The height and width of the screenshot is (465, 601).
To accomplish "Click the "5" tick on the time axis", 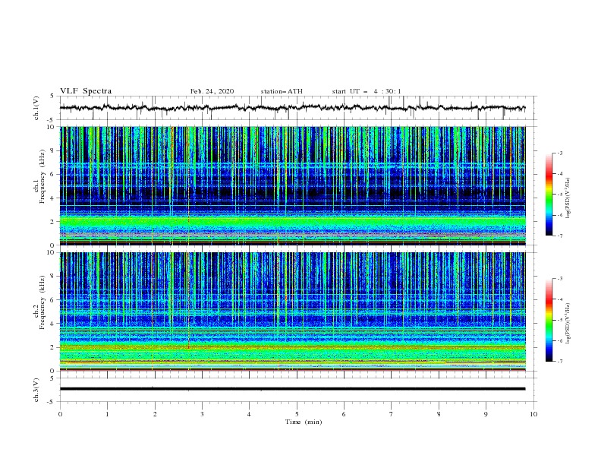I will pyautogui.click(x=297, y=414).
